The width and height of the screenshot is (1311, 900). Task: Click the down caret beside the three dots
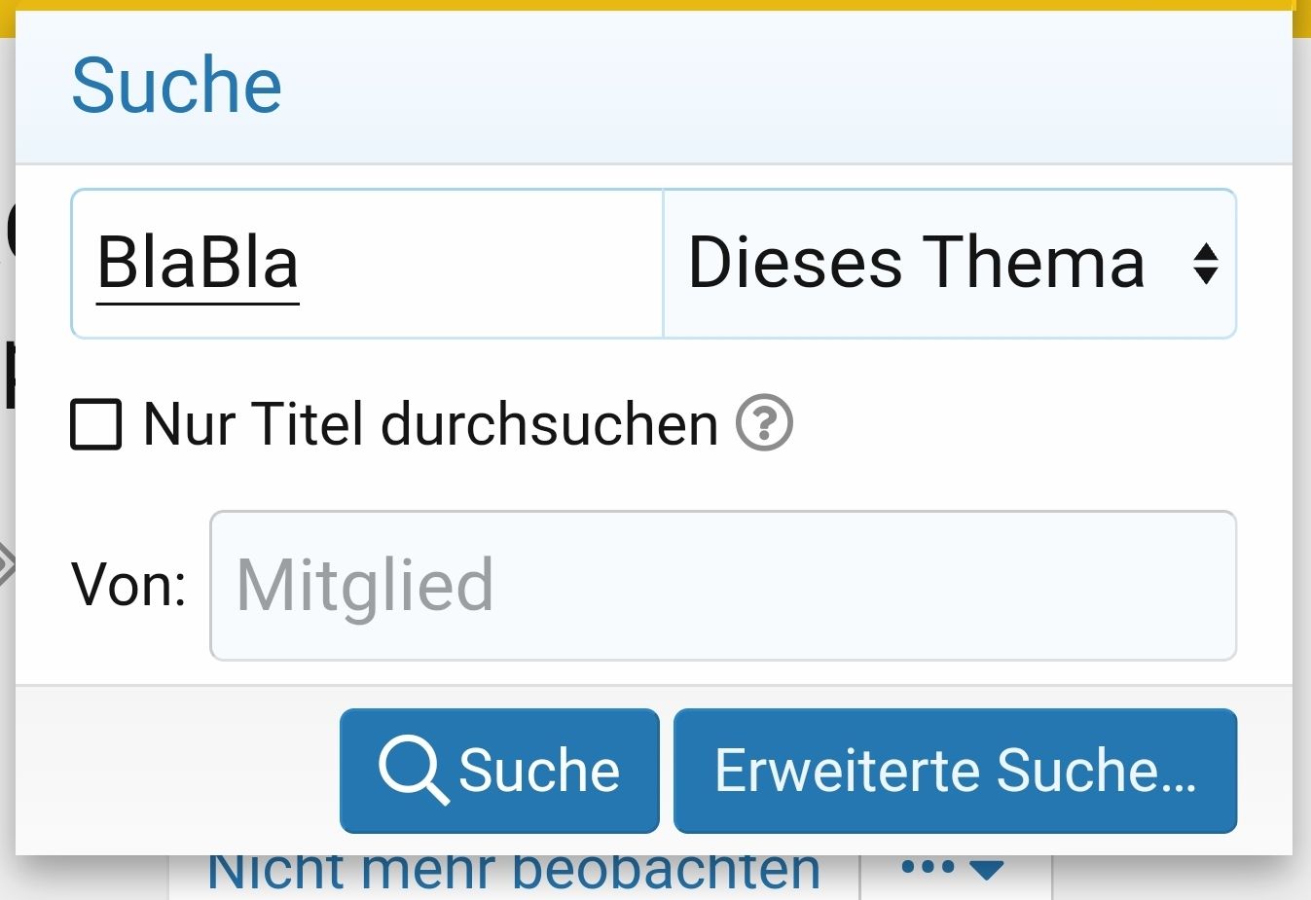pyautogui.click(x=985, y=869)
